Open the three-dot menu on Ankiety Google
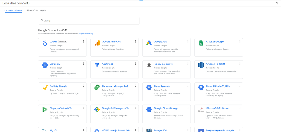281x132 pixels. pos(84,86)
